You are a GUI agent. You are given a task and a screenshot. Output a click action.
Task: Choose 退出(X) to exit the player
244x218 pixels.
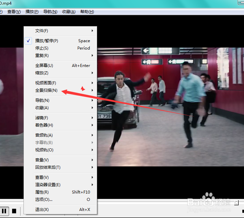[x=60, y=210]
